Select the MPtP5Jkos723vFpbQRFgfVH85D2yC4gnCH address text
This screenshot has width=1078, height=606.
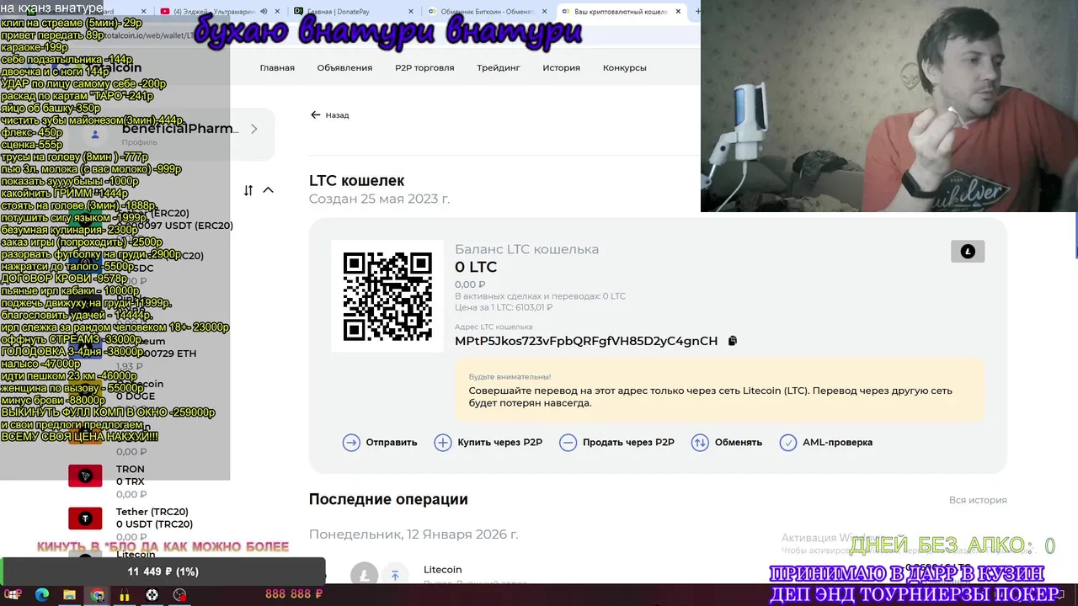pyautogui.click(x=586, y=341)
